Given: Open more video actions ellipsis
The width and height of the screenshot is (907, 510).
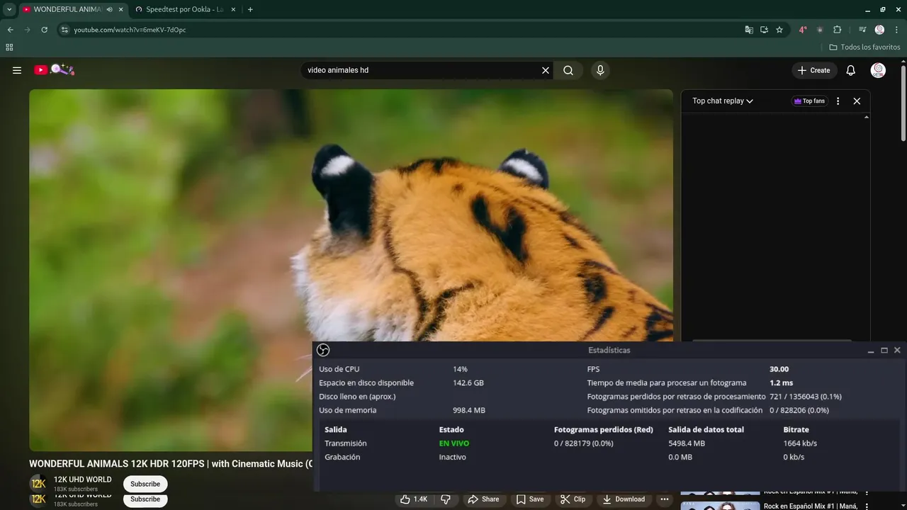Looking at the screenshot, I should coord(664,499).
